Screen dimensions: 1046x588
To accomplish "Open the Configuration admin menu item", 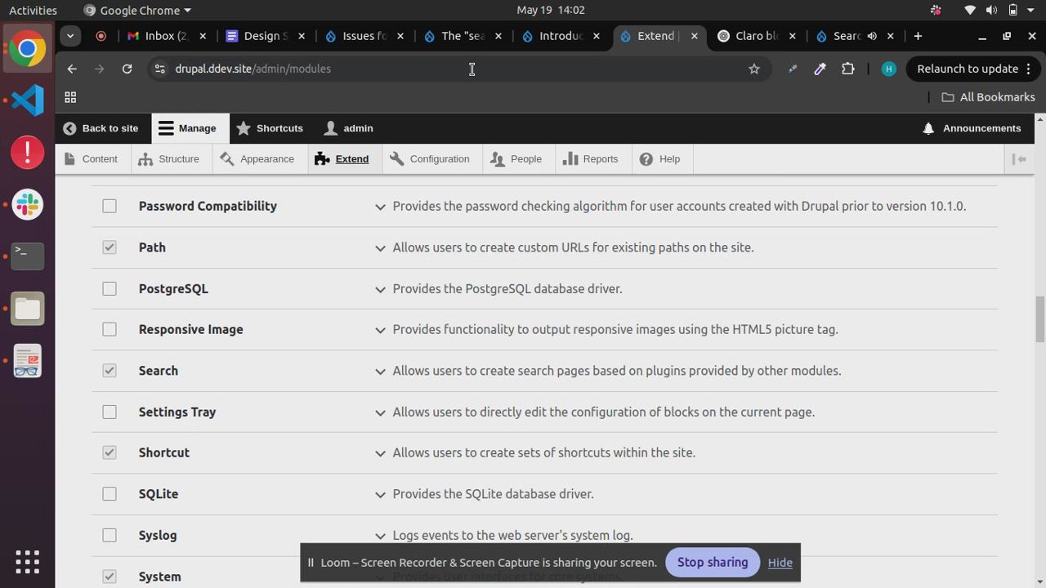I will [x=430, y=159].
